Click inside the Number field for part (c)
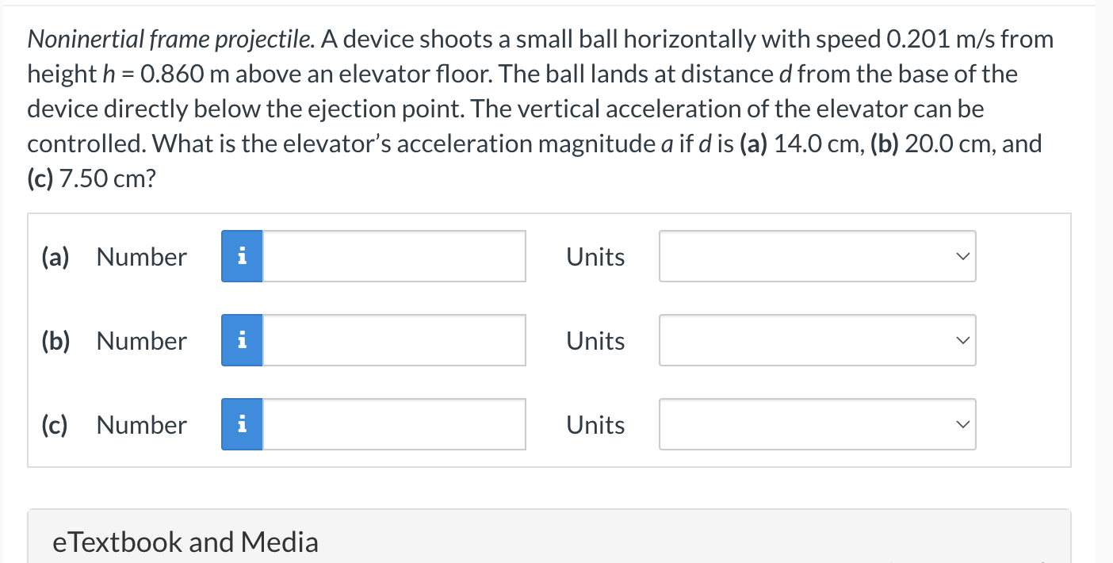Image resolution: width=1113 pixels, height=563 pixels. [x=392, y=424]
